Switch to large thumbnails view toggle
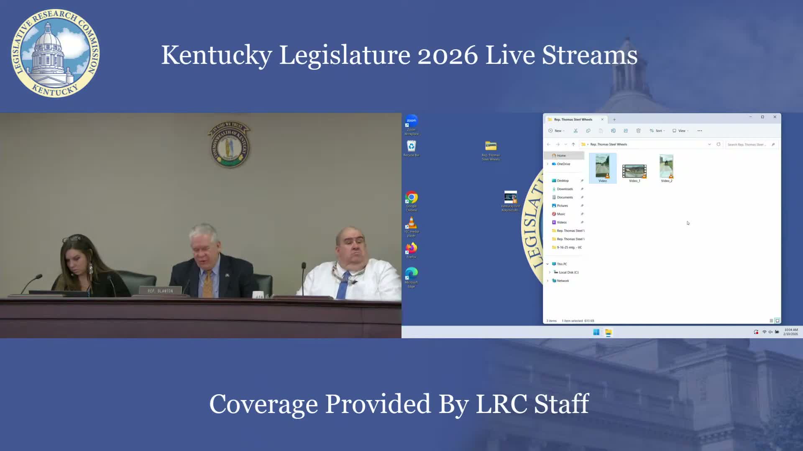This screenshot has height=451, width=803. [x=777, y=321]
